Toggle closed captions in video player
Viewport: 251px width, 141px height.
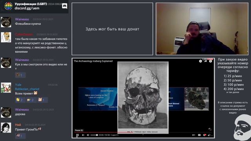pyautogui.click(x=199, y=135)
